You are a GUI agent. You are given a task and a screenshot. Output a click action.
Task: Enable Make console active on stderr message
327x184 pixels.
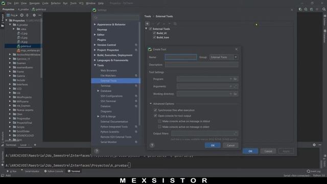pyautogui.click(x=159, y=127)
